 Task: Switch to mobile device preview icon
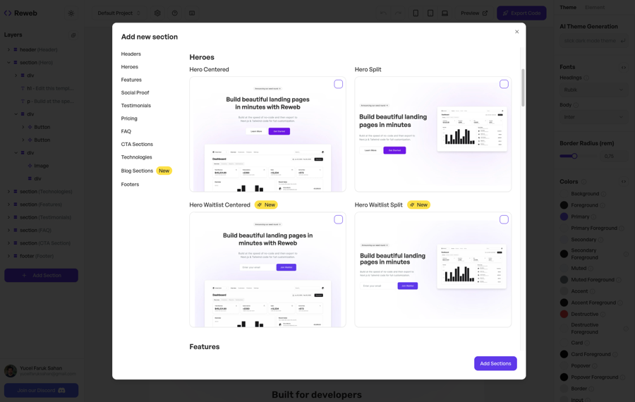(416, 13)
